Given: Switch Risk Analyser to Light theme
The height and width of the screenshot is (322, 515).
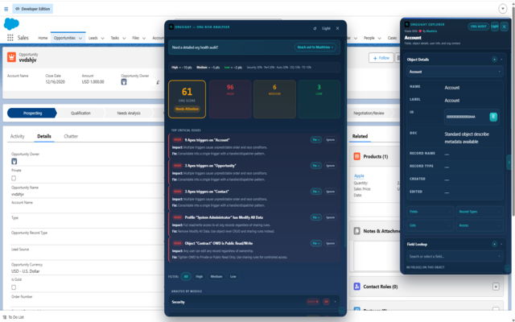Looking at the screenshot, I should 326,29.
